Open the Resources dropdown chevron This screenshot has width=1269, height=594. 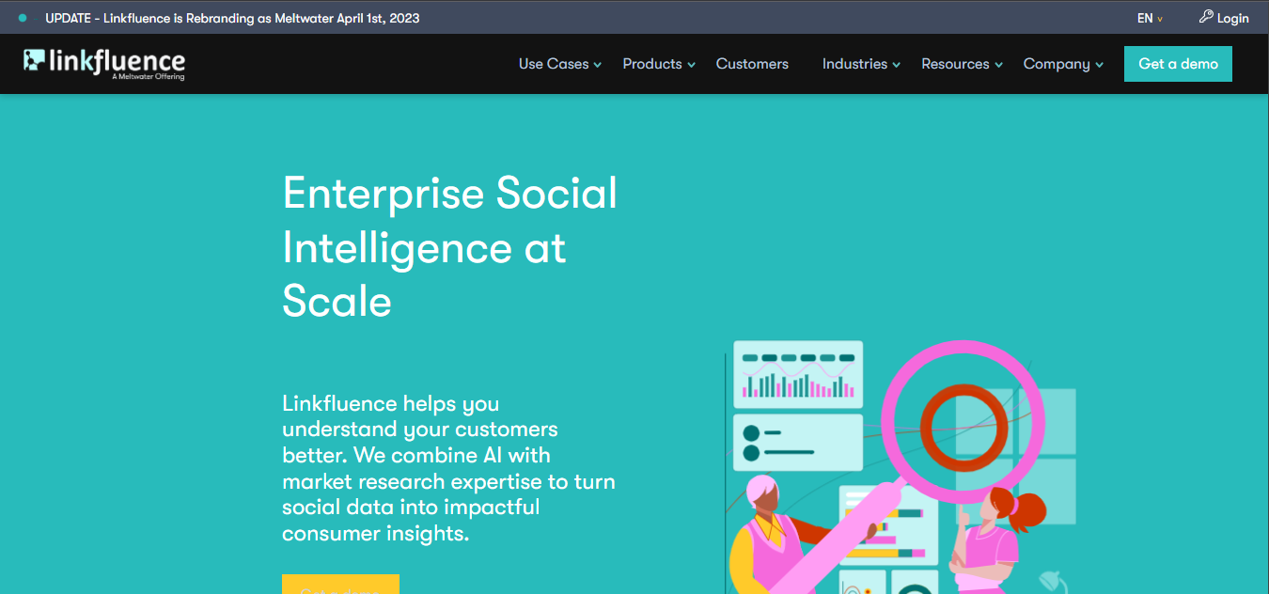(999, 65)
